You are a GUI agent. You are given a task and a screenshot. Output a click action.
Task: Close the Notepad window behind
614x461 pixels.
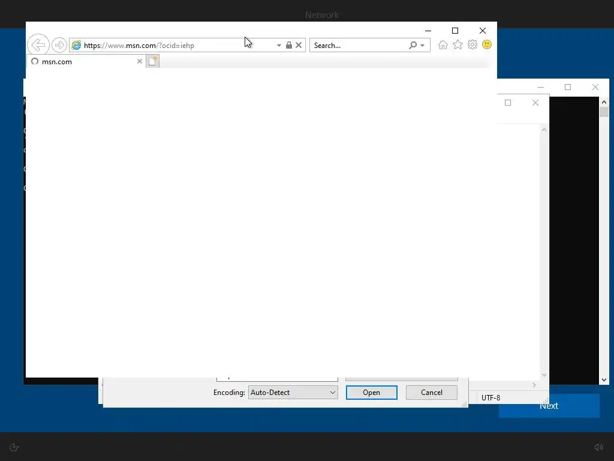coord(535,103)
